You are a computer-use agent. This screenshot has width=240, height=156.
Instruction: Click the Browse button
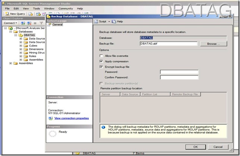[214, 44]
